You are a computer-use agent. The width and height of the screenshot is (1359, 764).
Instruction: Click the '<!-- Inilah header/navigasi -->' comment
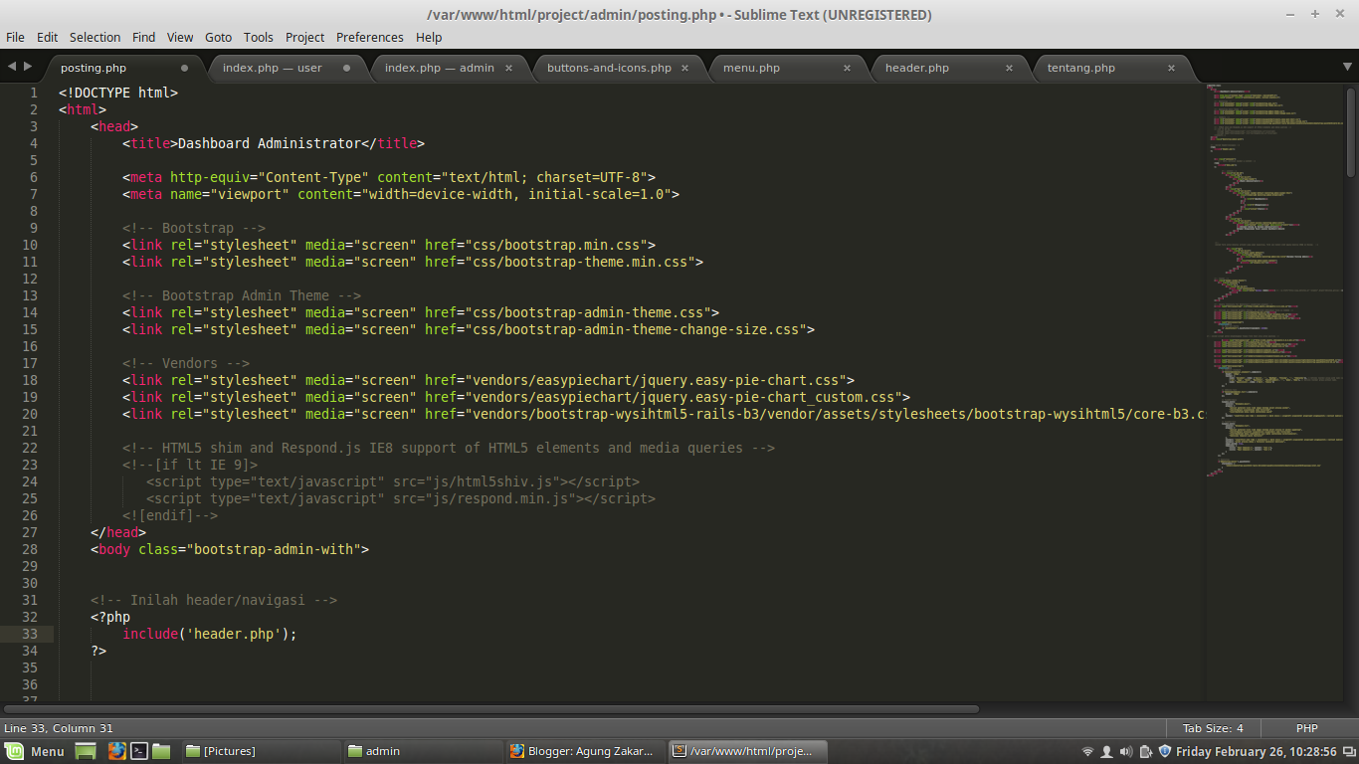(x=214, y=600)
